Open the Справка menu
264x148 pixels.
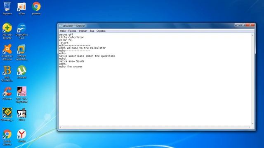(101, 31)
